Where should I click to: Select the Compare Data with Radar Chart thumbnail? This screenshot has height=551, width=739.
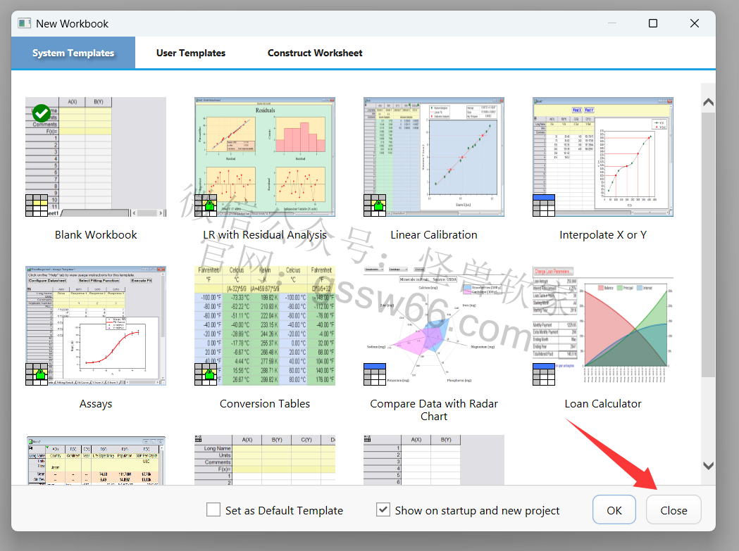click(x=434, y=326)
